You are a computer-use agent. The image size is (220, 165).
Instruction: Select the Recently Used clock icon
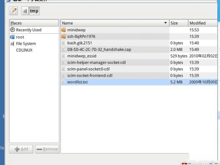click(12, 30)
